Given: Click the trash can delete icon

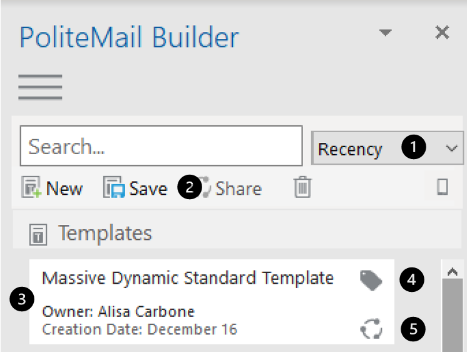Looking at the screenshot, I should click(302, 187).
